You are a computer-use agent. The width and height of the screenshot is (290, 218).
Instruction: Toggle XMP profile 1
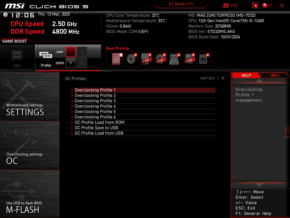pos(71,52)
